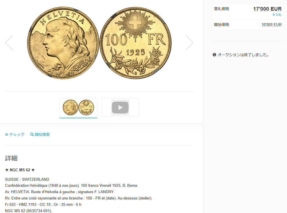Click the 17'000 EUR hammer price
The width and height of the screenshot is (287, 213).
[x=267, y=9]
